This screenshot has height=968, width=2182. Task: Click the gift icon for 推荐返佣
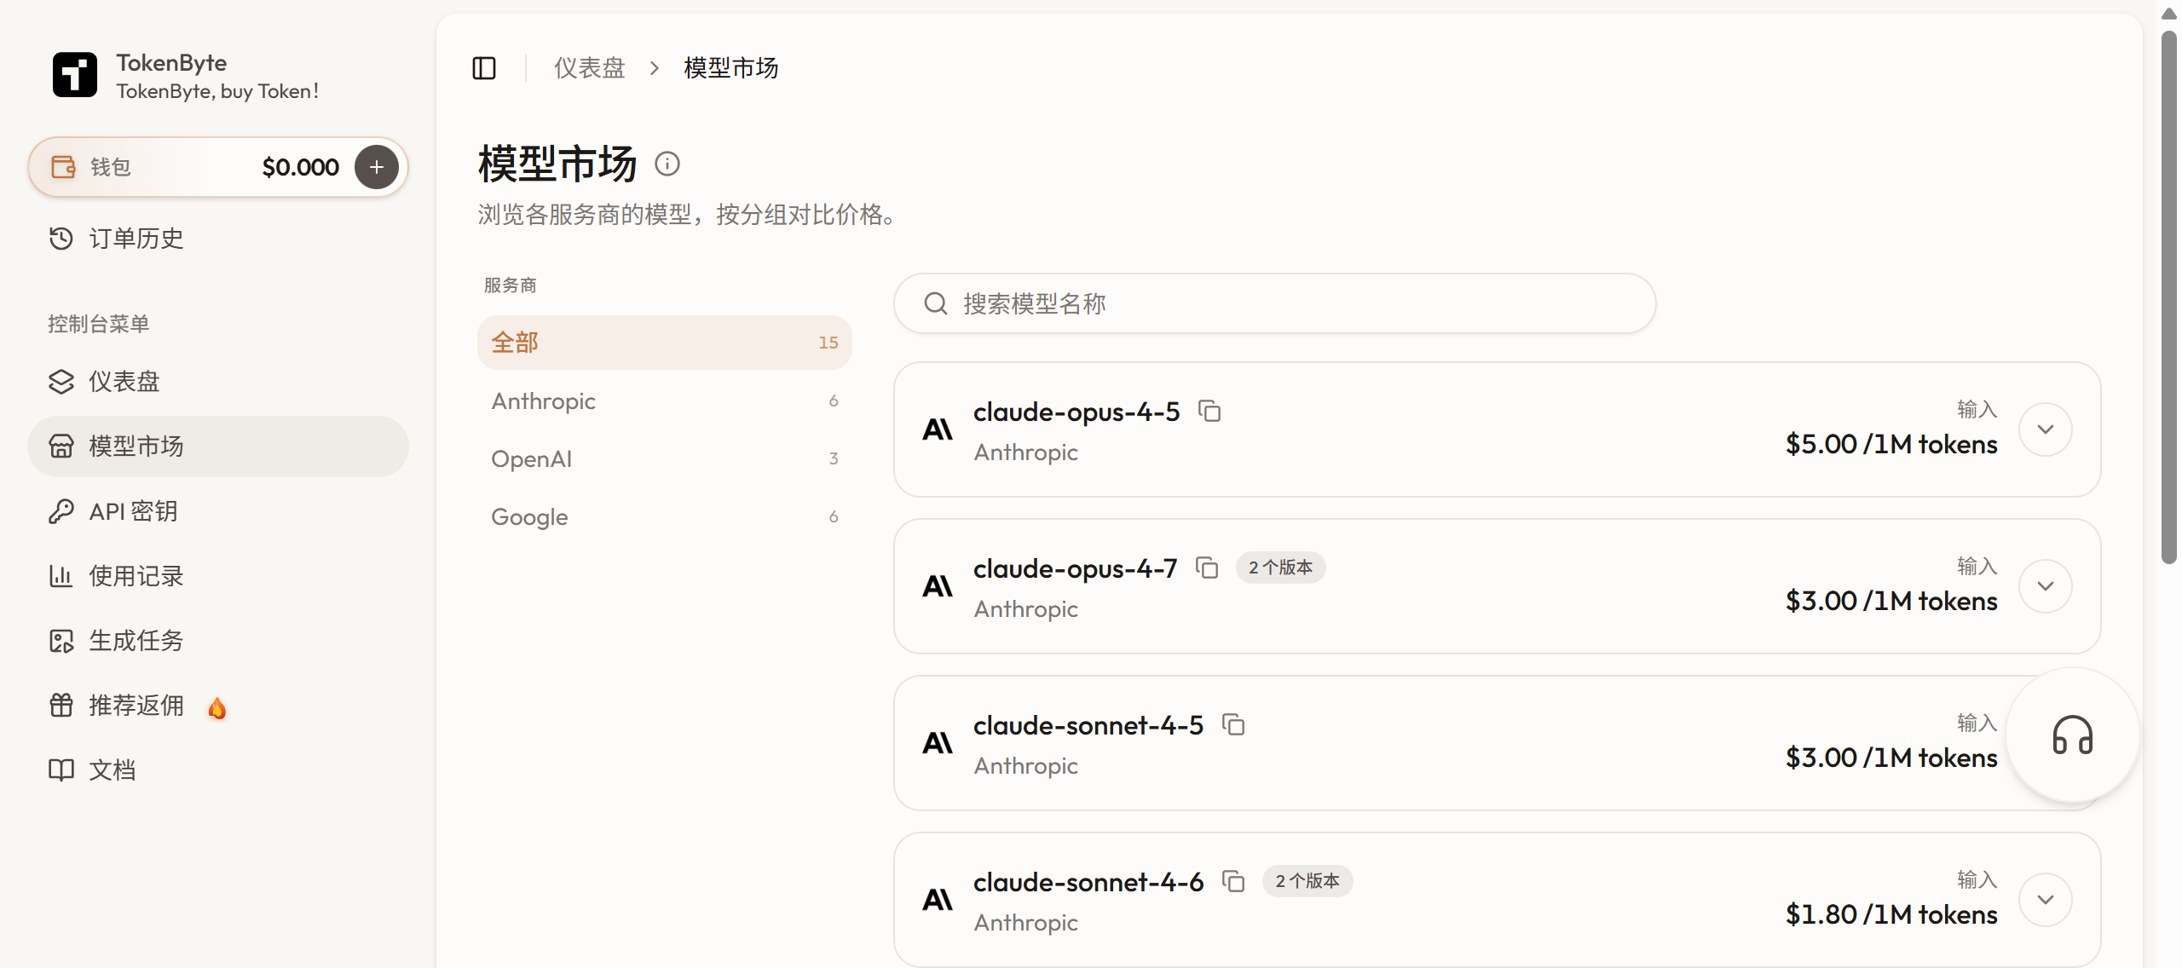(61, 706)
